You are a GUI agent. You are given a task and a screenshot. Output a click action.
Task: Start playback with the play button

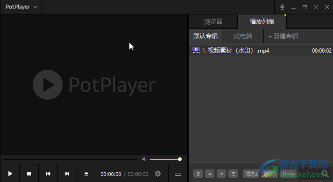(x=10, y=174)
